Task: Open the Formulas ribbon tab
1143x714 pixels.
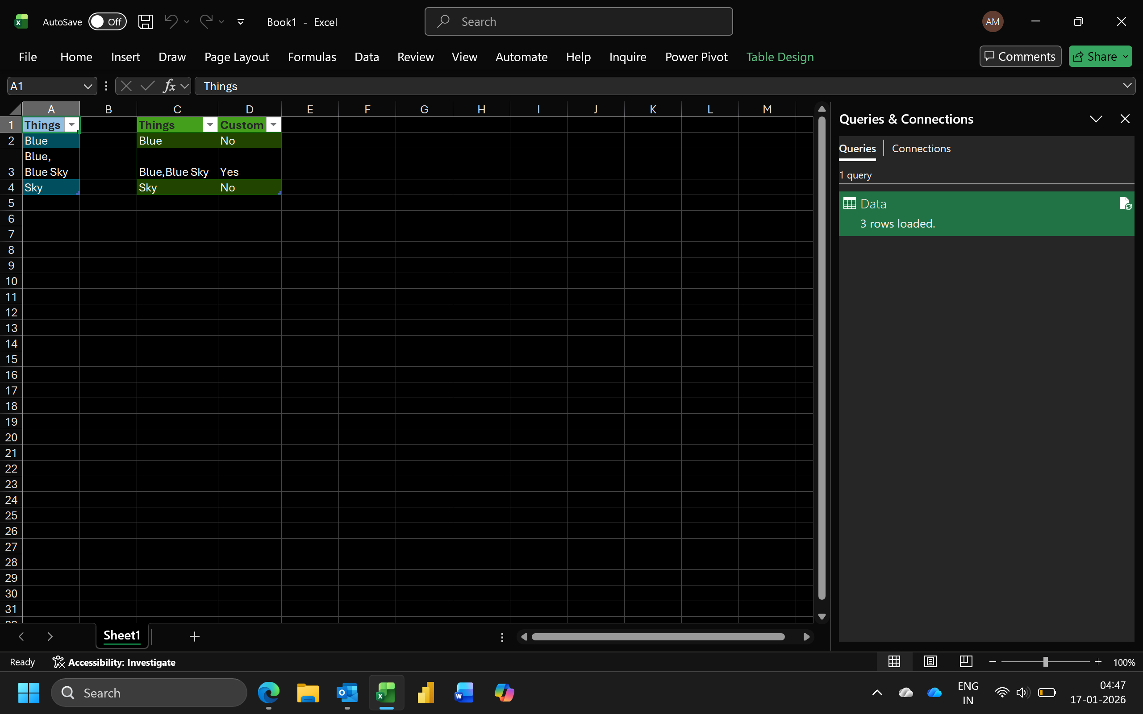Action: click(x=312, y=57)
